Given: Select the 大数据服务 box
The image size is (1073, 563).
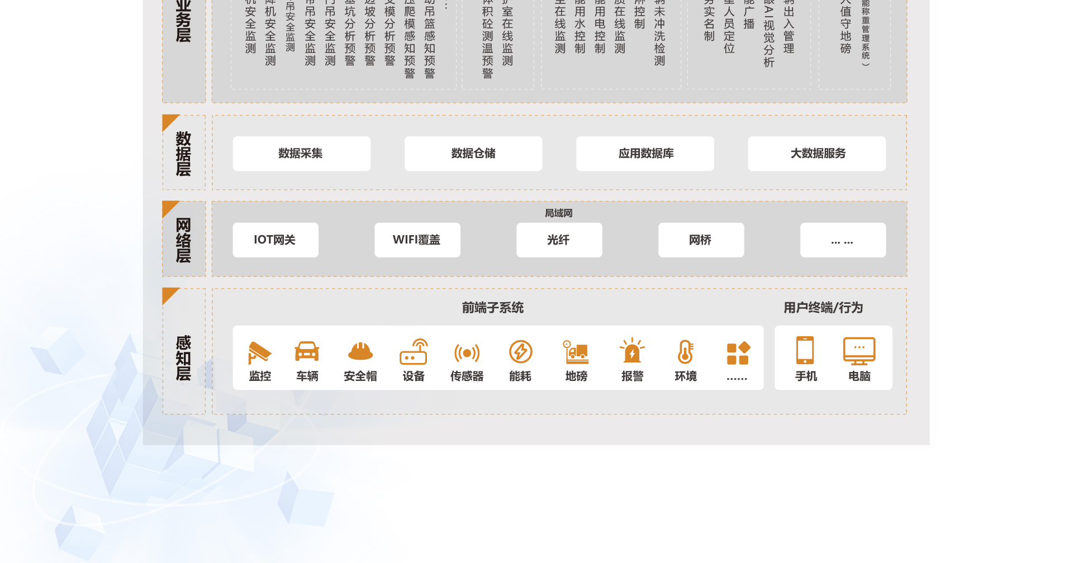Looking at the screenshot, I should [816, 154].
